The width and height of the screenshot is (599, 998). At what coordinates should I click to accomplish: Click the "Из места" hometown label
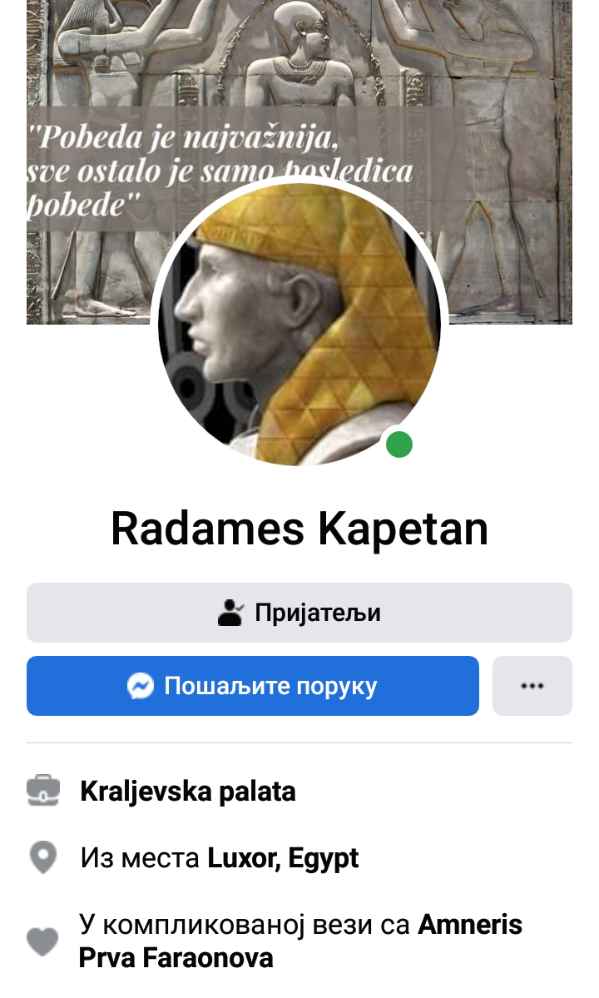(140, 858)
